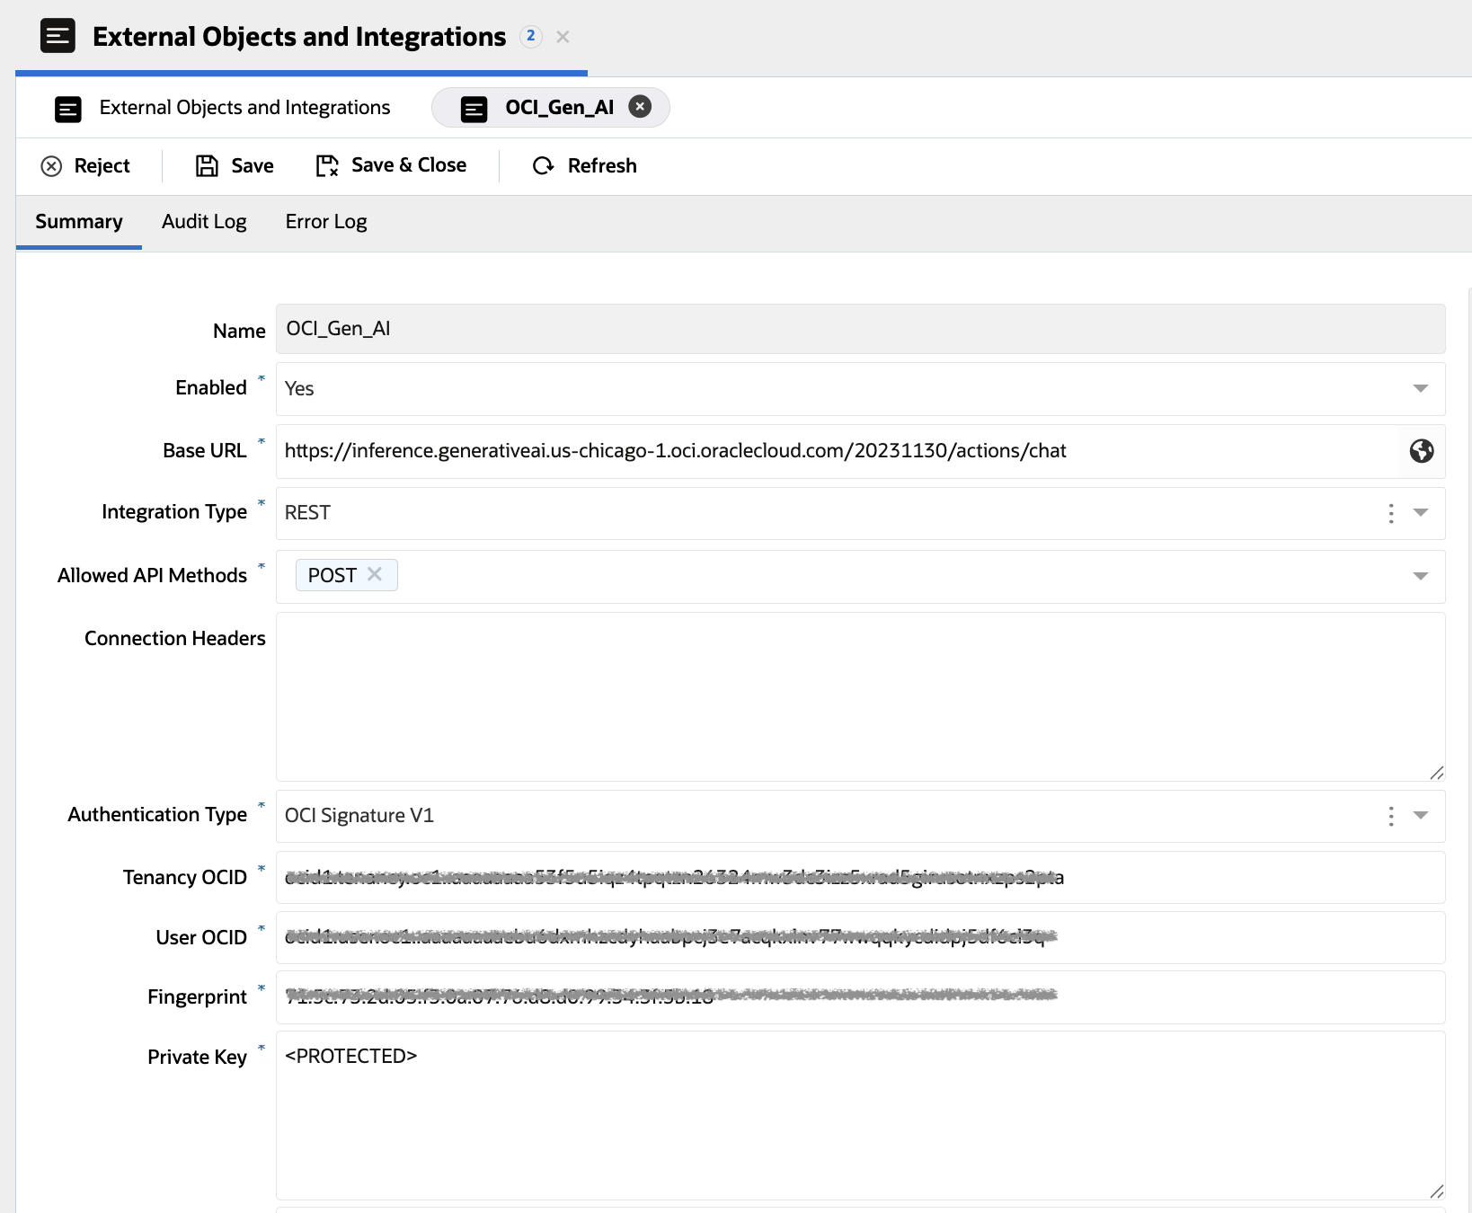This screenshot has width=1472, height=1213.
Task: Click the Reject button
Action: (86, 166)
